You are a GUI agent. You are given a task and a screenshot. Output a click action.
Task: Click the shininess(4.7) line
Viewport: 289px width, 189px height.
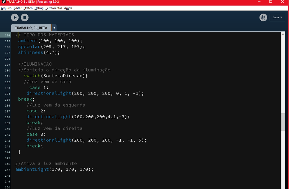tap(39, 52)
